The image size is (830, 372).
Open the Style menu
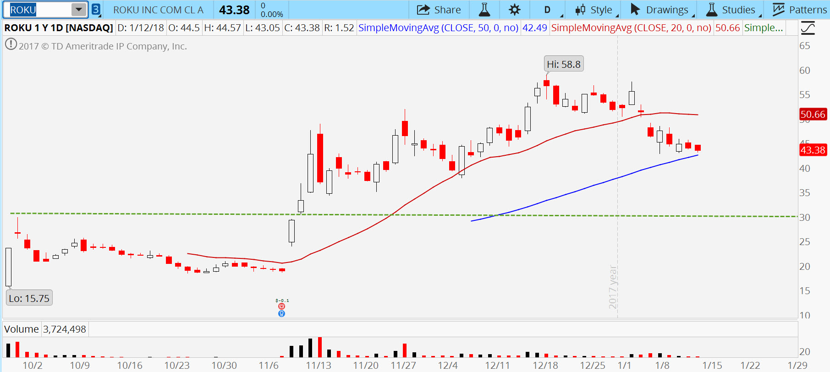tap(595, 10)
